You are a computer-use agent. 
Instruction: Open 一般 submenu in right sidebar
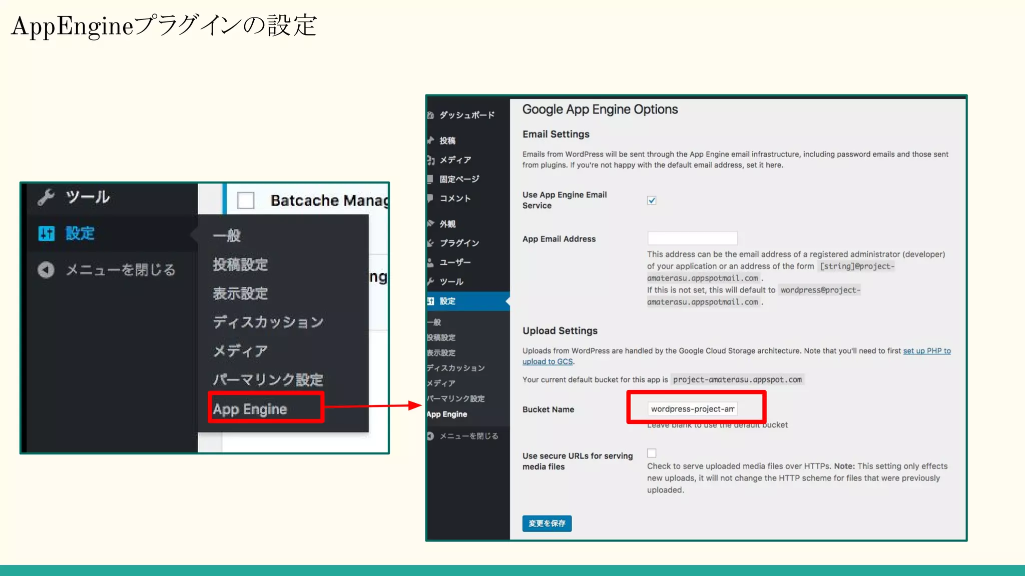point(434,322)
